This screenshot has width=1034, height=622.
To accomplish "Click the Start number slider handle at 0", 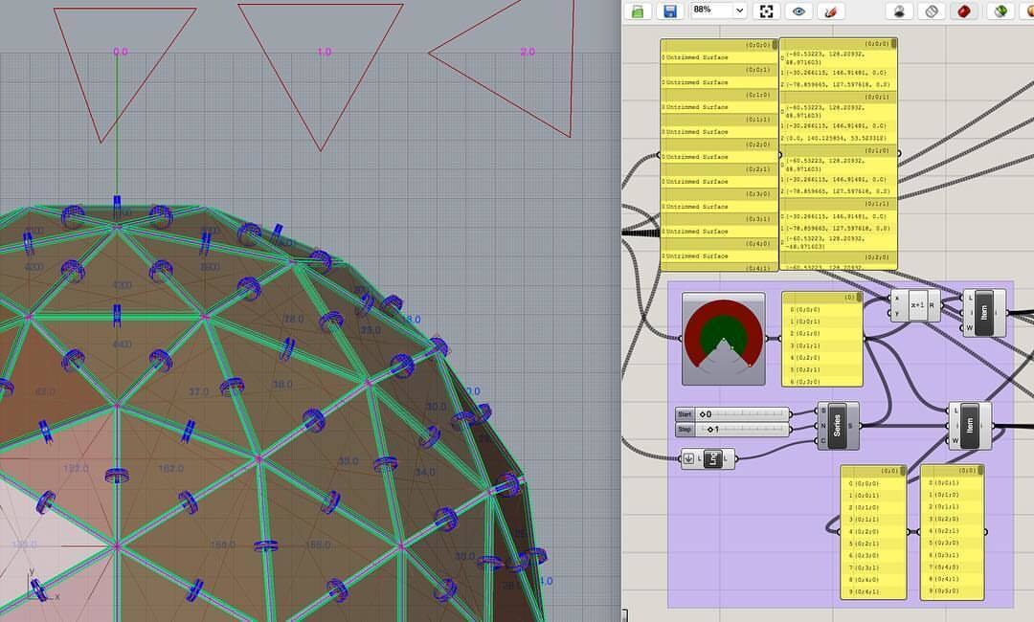I will coord(703,414).
